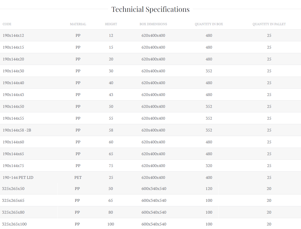Image resolution: width=301 pixels, height=229 pixels.
Task: Click the QUANTITY IN BOX header
Action: (x=209, y=24)
